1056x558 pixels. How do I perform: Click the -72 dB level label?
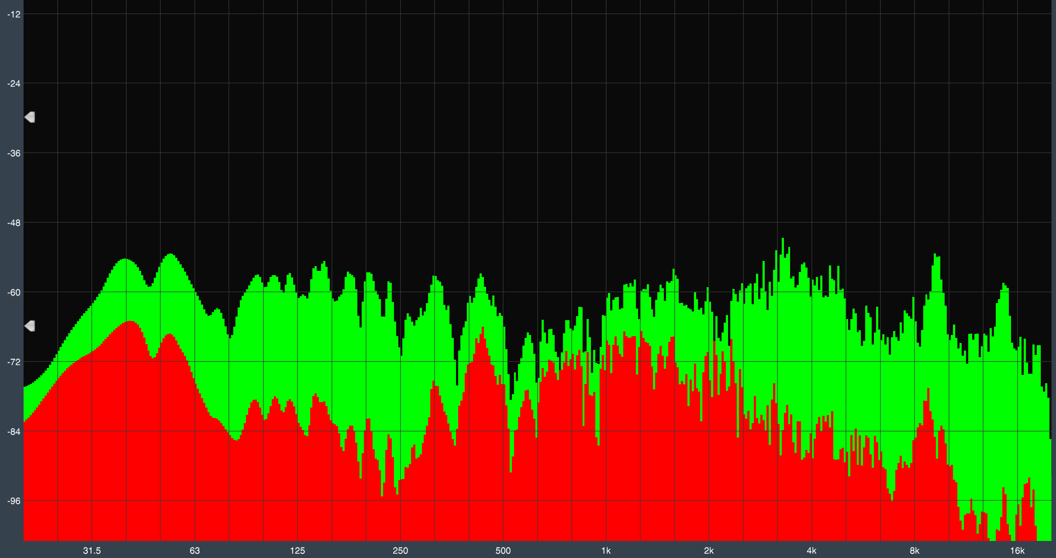coord(13,362)
